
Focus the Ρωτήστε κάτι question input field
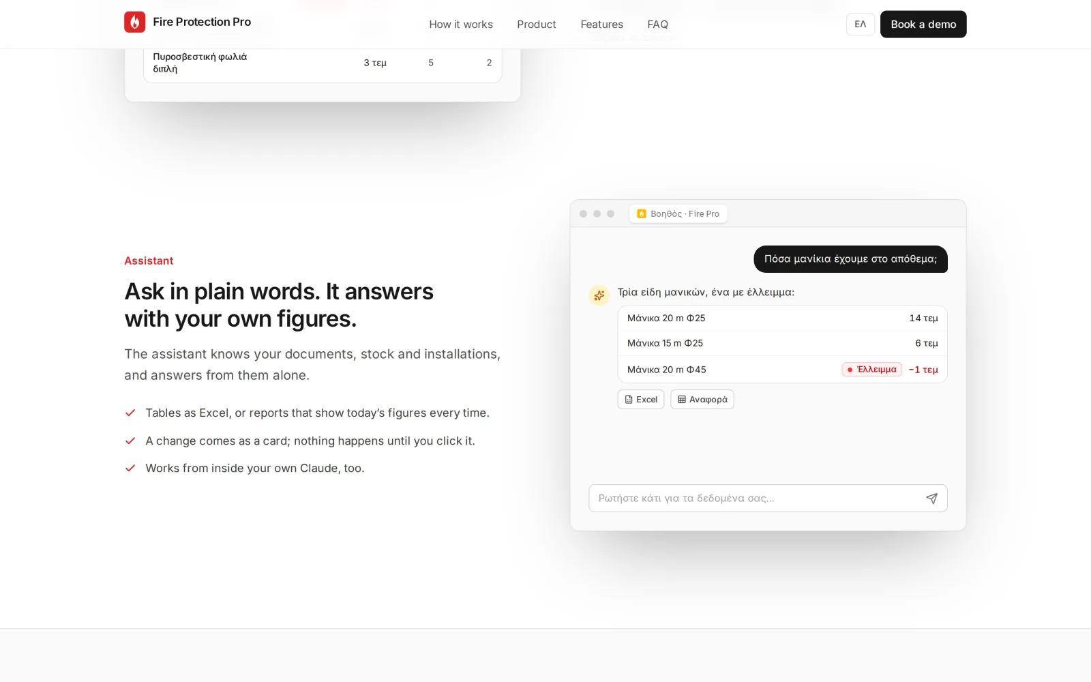pyautogui.click(x=768, y=499)
